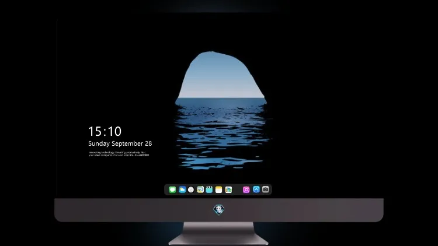Open the photo gallery app in dock
Screen dimensions: 438x246
(228, 189)
